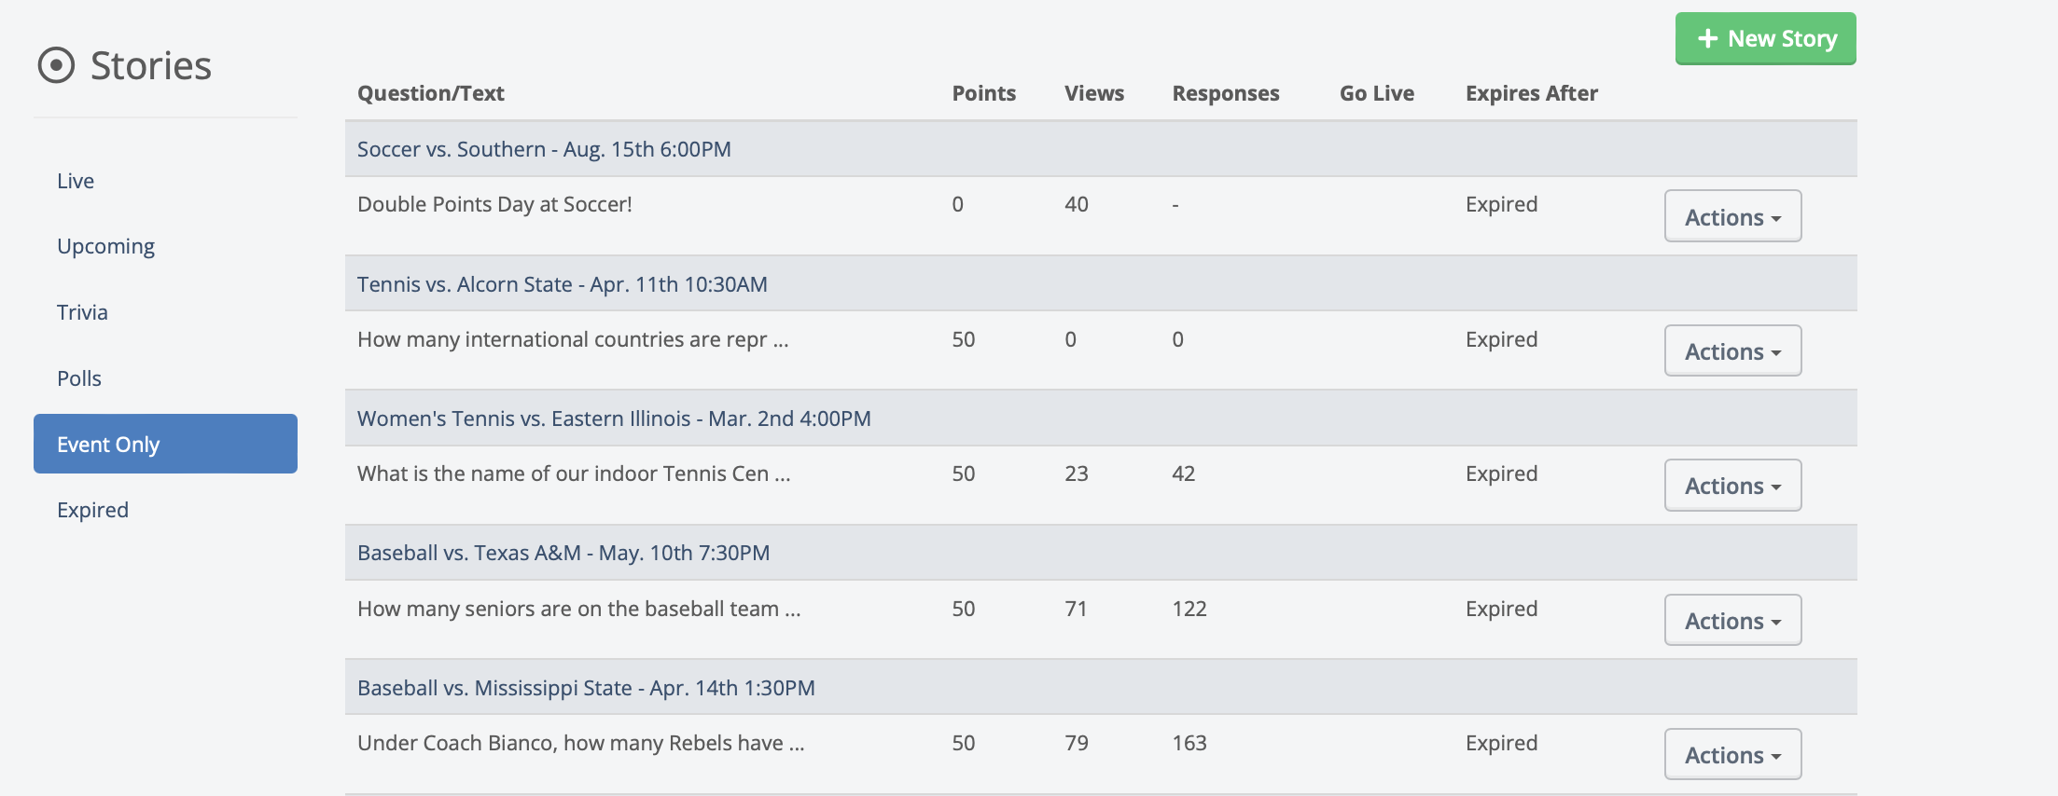2058x796 pixels.
Task: Show Expired stories in sidebar
Action: pyautogui.click(x=92, y=510)
